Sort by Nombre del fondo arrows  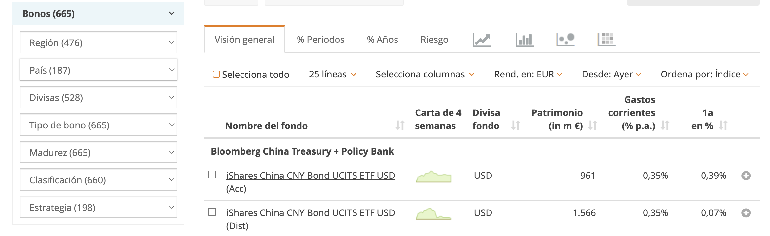tap(400, 125)
